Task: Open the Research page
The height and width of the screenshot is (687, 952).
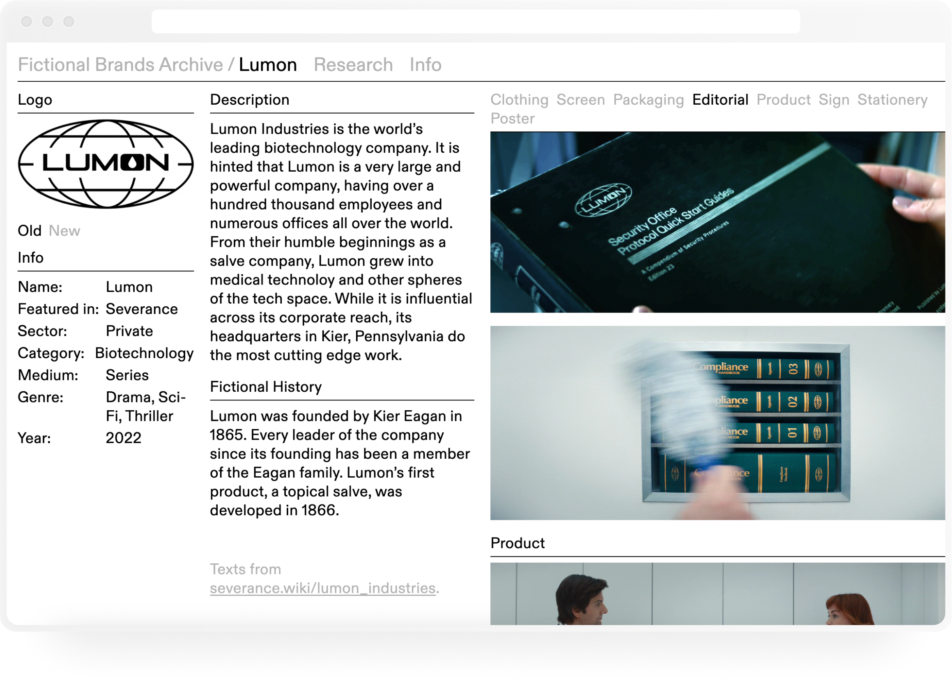Action: [x=353, y=64]
